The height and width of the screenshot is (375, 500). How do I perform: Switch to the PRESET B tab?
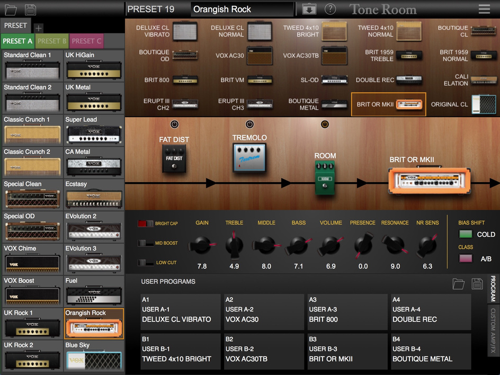(x=52, y=41)
